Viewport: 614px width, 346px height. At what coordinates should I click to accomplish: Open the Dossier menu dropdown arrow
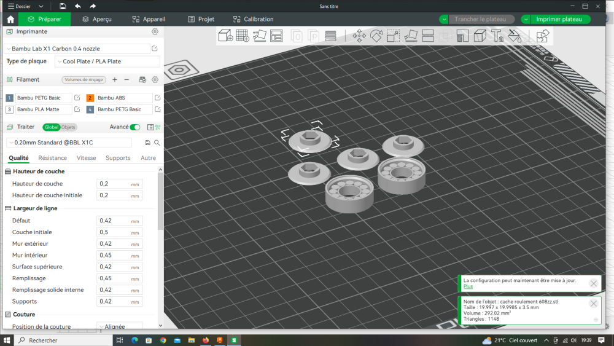[41, 6]
